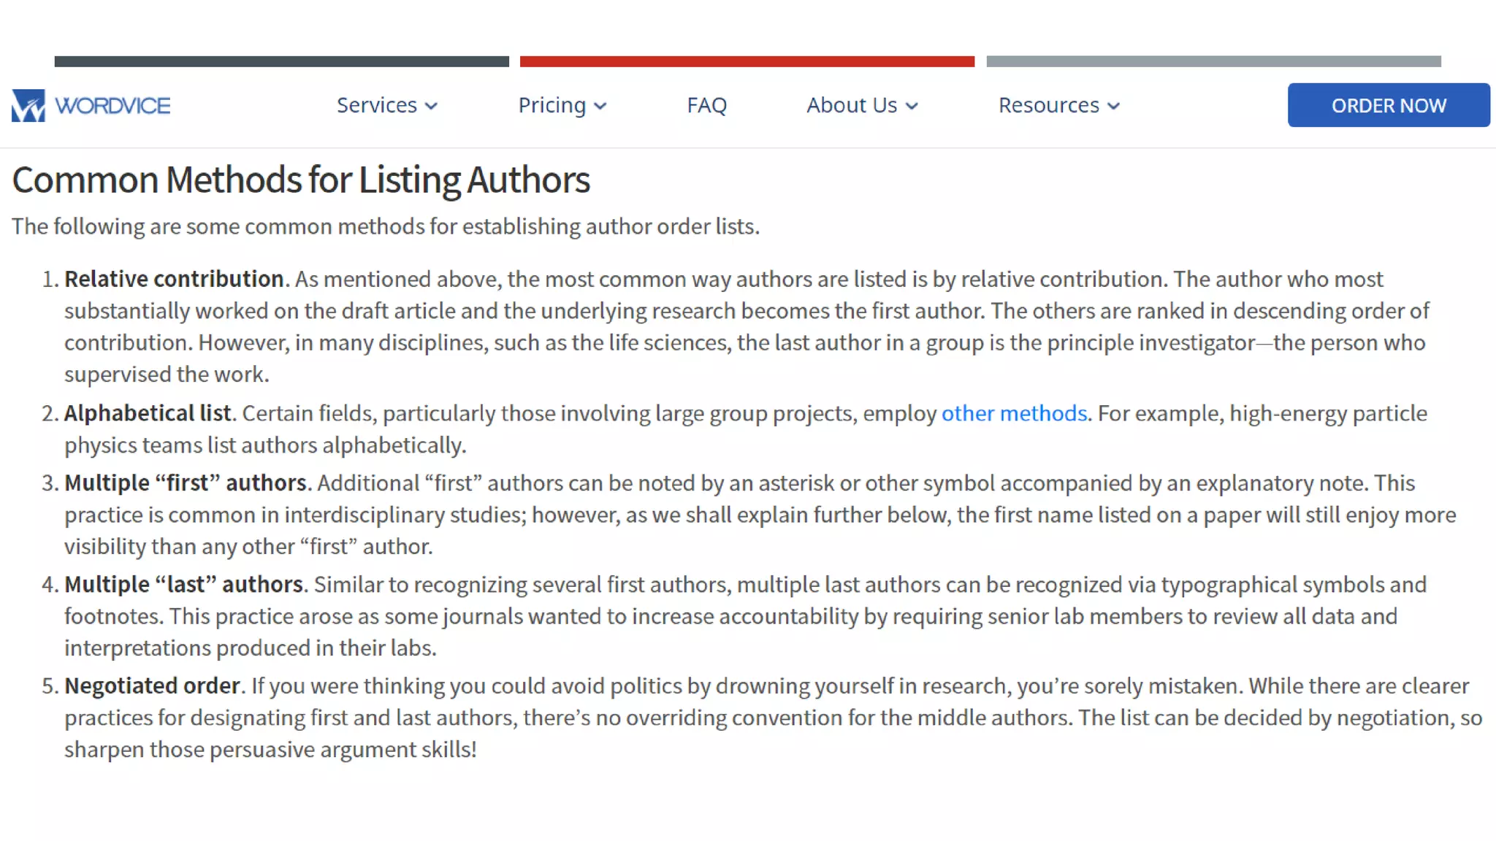
Task: Open the Services menu
Action: click(x=376, y=105)
